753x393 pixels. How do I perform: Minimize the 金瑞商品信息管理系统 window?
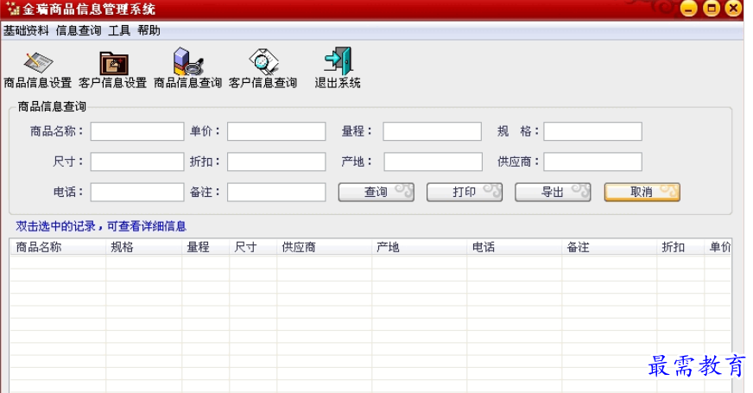[x=688, y=9]
